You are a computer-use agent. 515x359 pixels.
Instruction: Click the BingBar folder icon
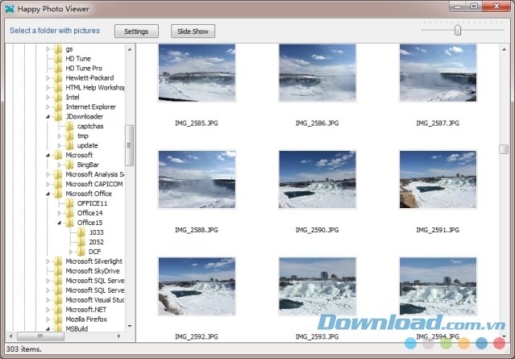coord(69,165)
